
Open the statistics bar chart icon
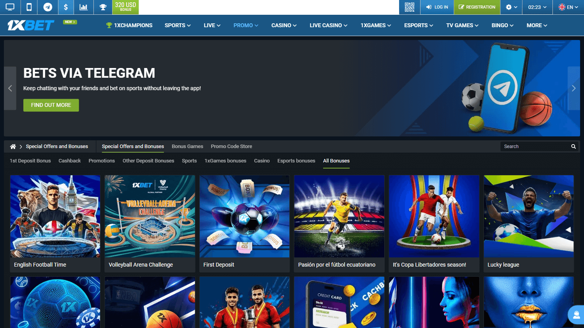point(83,7)
